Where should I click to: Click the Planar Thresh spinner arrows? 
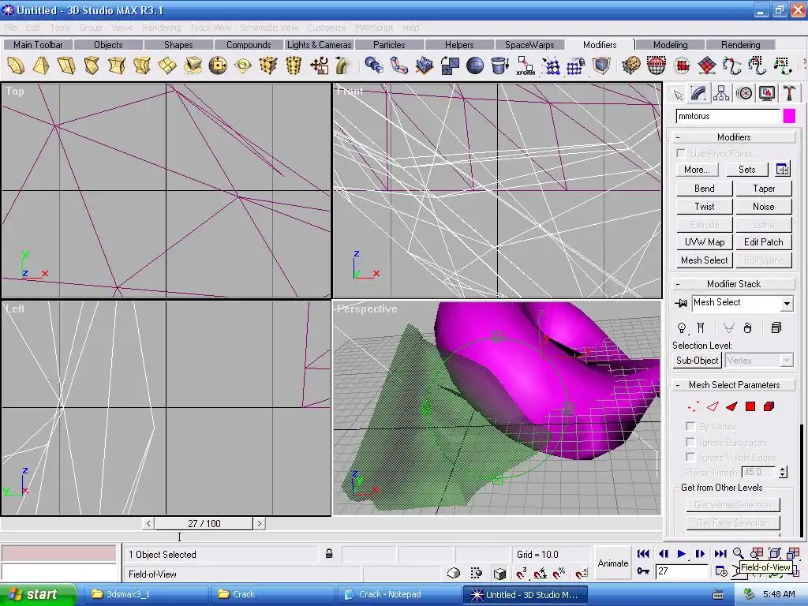pyautogui.click(x=783, y=472)
